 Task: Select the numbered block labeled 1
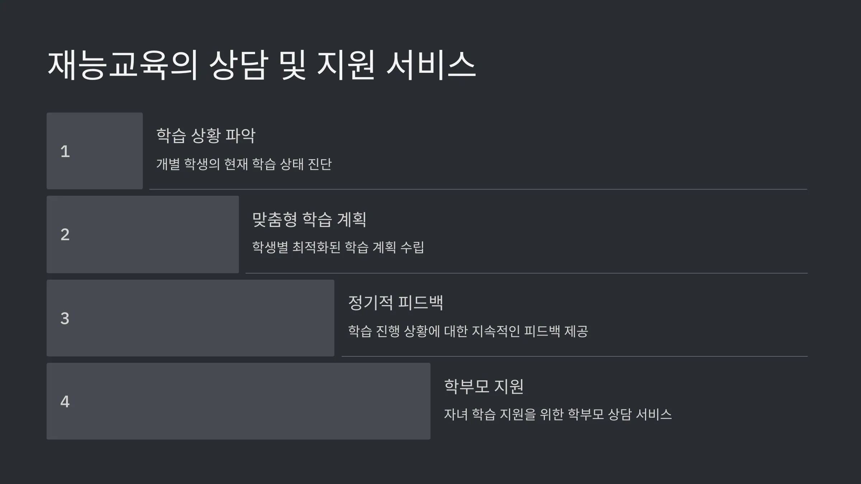point(95,151)
